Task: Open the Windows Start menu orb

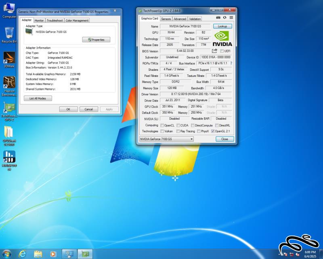Action: (6, 254)
